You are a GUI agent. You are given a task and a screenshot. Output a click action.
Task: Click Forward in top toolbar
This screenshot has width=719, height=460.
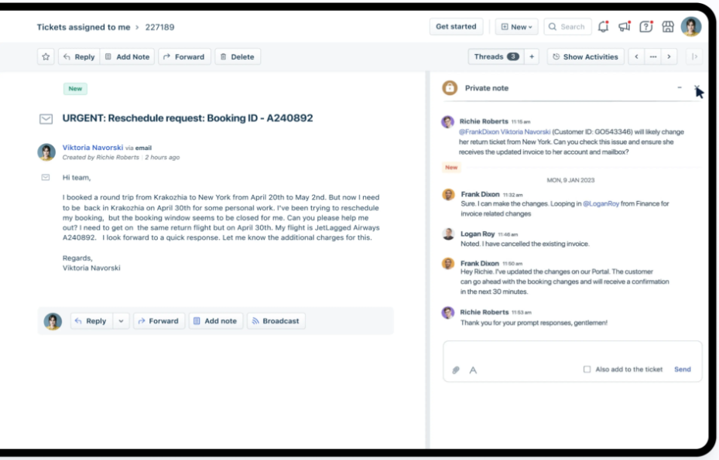click(184, 56)
